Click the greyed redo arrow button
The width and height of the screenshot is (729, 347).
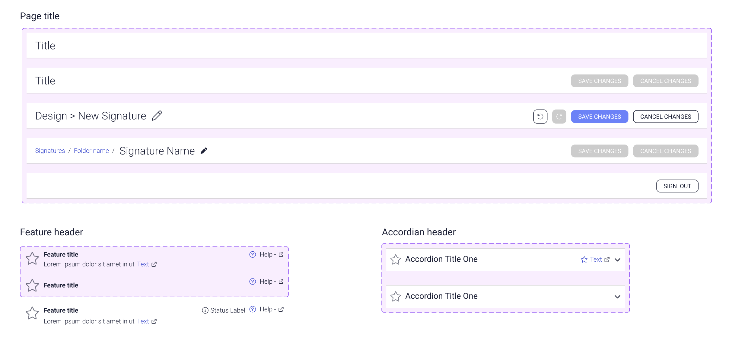[x=559, y=116]
